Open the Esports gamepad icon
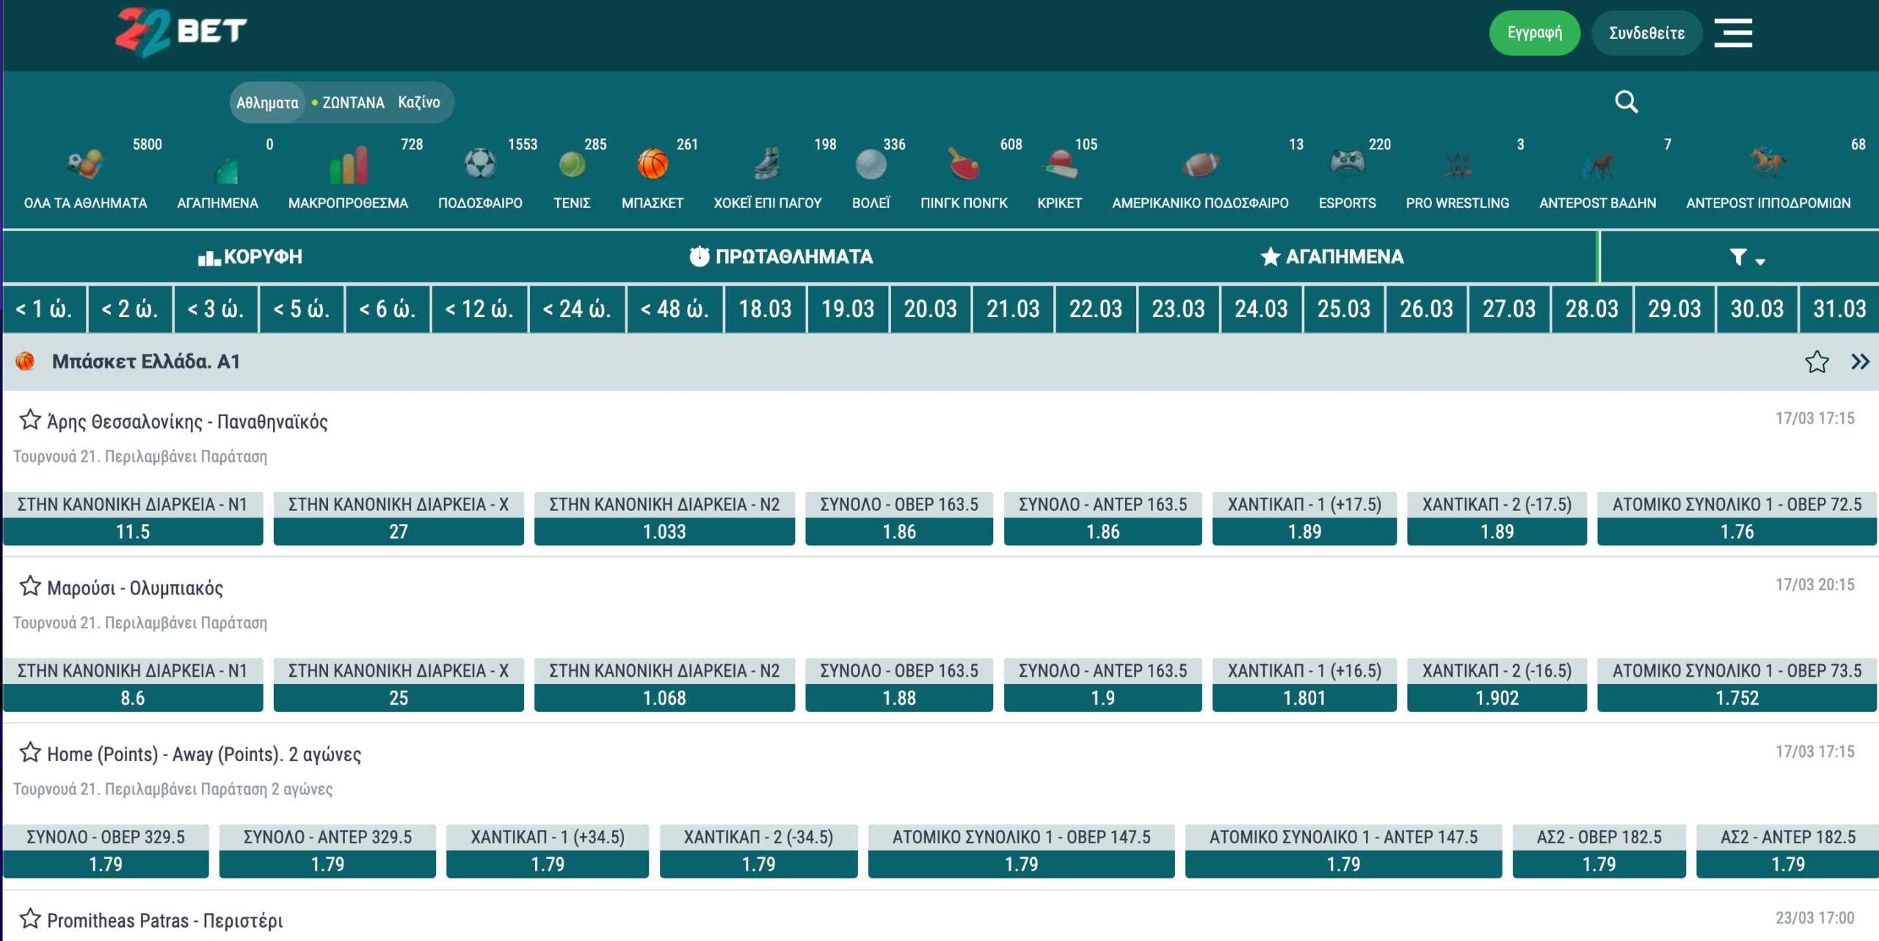1879x941 pixels. coord(1347,164)
